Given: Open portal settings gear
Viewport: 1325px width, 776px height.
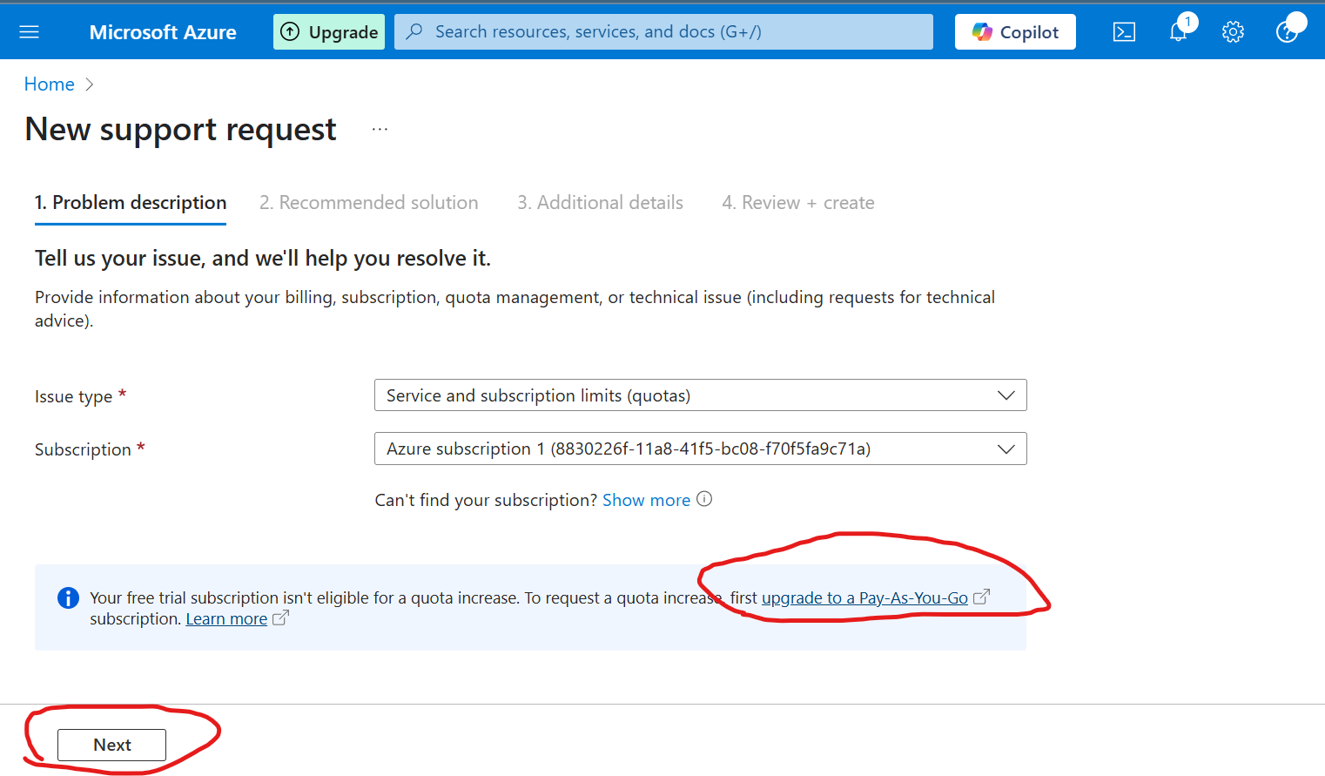Looking at the screenshot, I should [1233, 32].
